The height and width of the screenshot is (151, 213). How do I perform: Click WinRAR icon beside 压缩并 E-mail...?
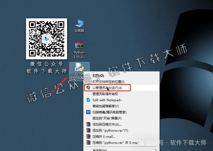point(88,136)
